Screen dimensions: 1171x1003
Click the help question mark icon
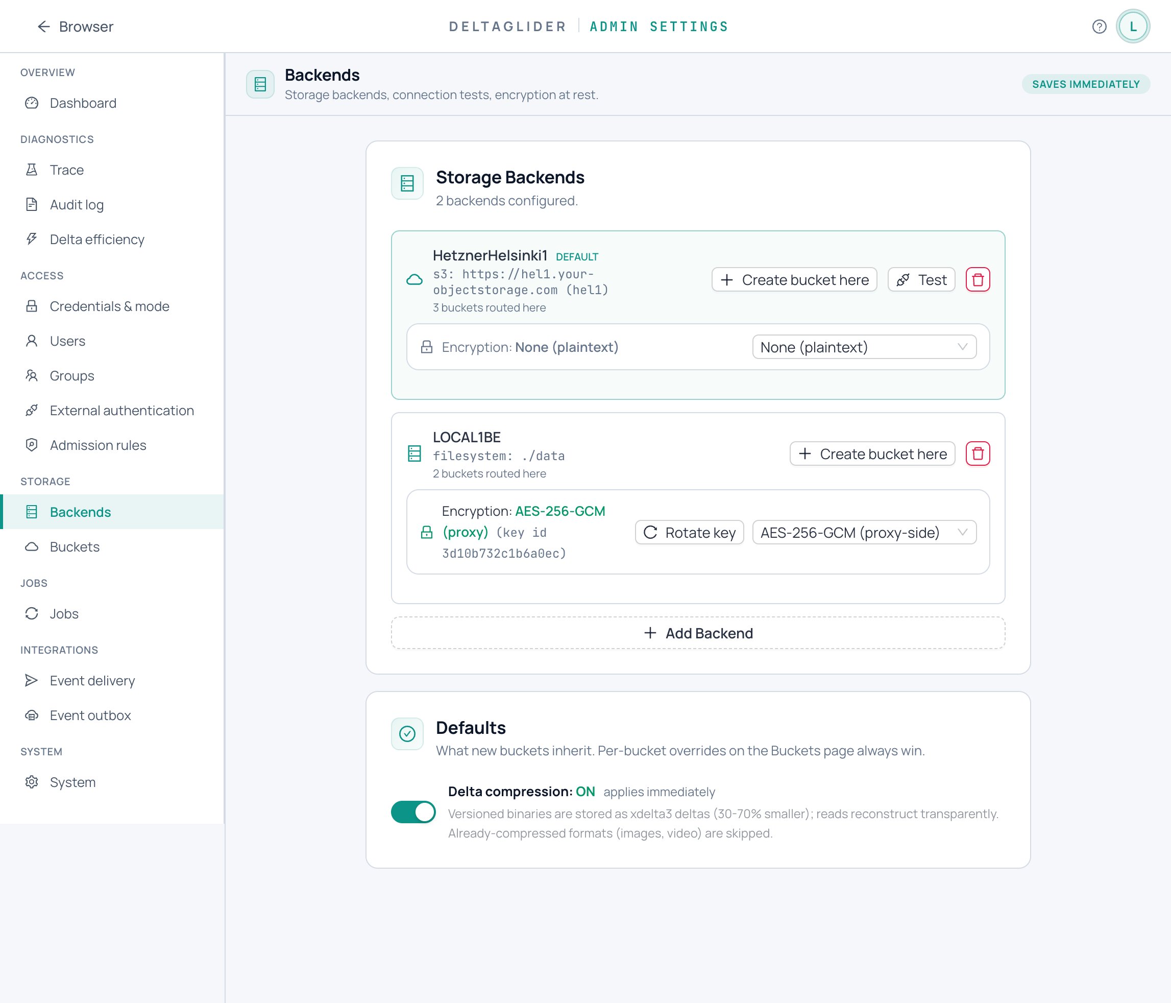[1099, 27]
